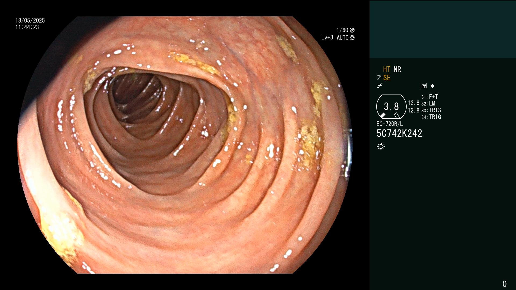Click the AUTO exposure text

tap(343, 38)
